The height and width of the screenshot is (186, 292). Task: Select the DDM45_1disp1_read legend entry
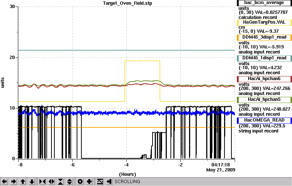pyautogui.click(x=264, y=58)
